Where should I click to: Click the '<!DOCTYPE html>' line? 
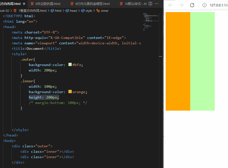(x=19, y=16)
